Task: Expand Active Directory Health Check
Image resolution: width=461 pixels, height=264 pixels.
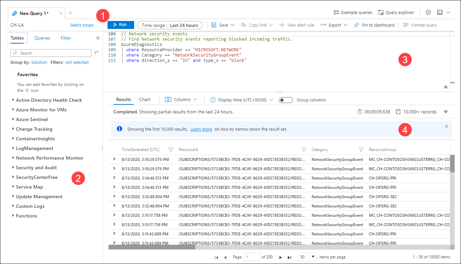Action: tap(13, 100)
